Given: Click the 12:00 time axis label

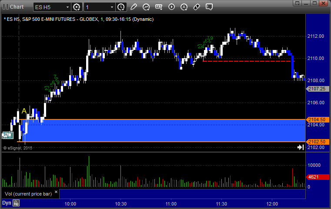Looking at the screenshot, I should coord(272,204).
